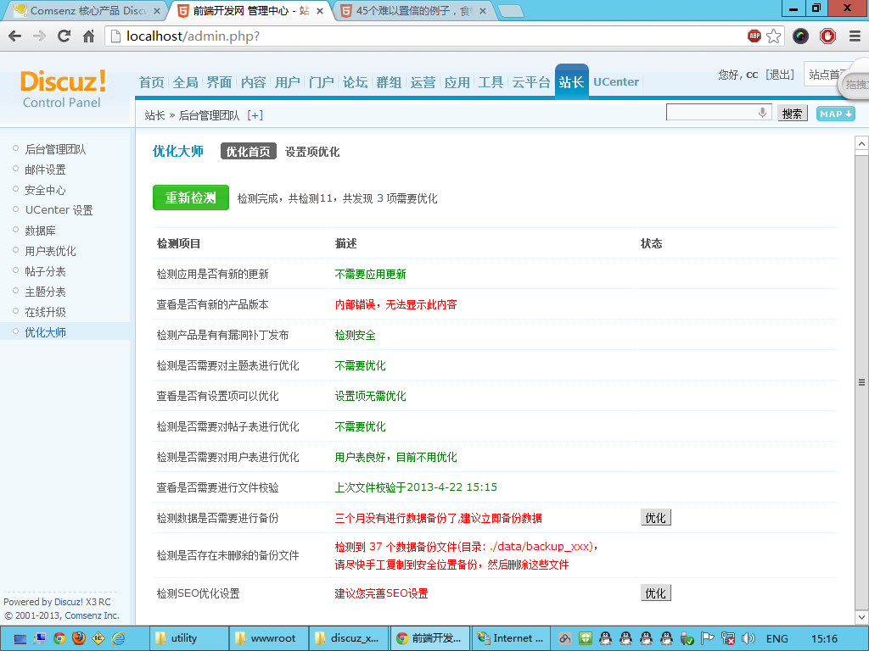The height and width of the screenshot is (651, 869).
Task: Open the 工具 top menu
Action: 491,82
